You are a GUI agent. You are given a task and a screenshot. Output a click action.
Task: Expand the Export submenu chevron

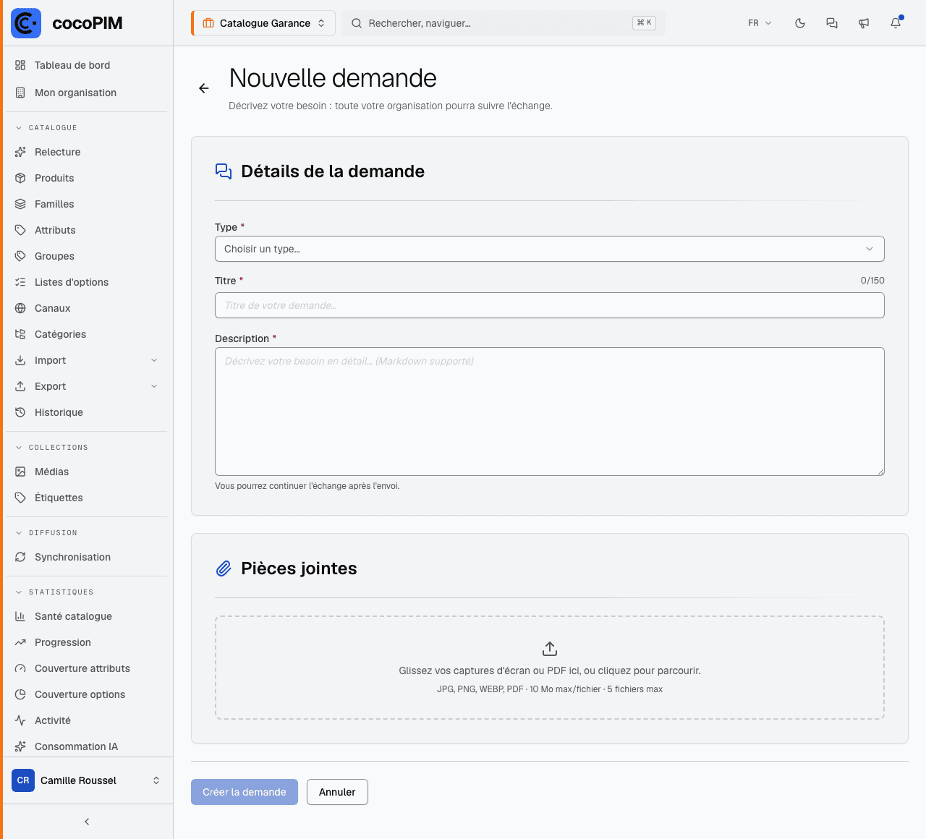pyautogui.click(x=154, y=386)
